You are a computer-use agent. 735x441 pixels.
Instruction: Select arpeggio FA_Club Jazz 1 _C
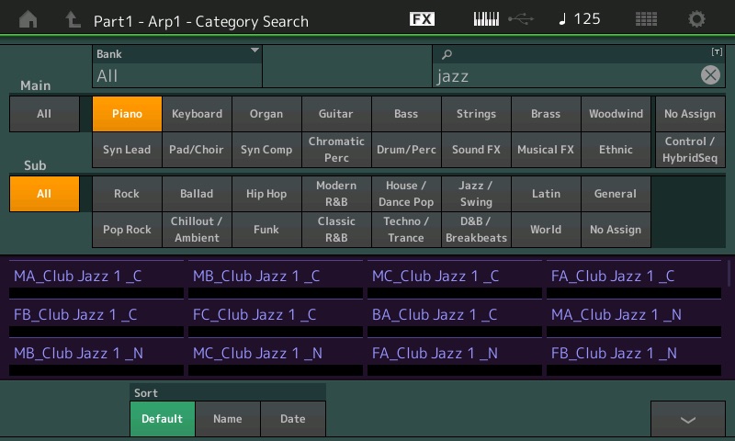point(634,279)
